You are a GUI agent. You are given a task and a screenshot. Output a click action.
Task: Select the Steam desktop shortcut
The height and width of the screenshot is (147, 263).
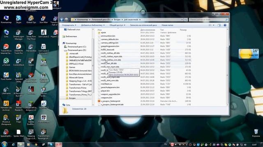(31, 62)
